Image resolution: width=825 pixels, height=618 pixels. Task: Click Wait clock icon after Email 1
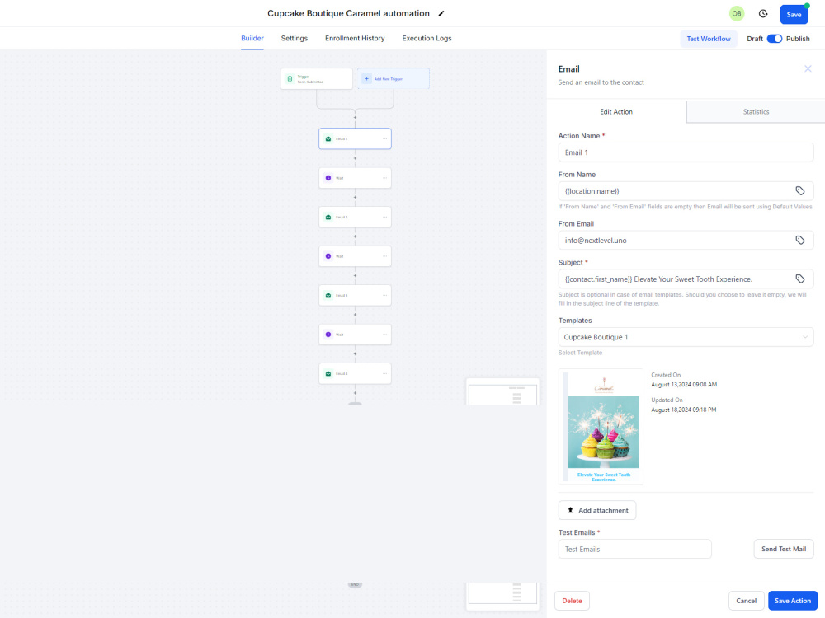click(328, 178)
